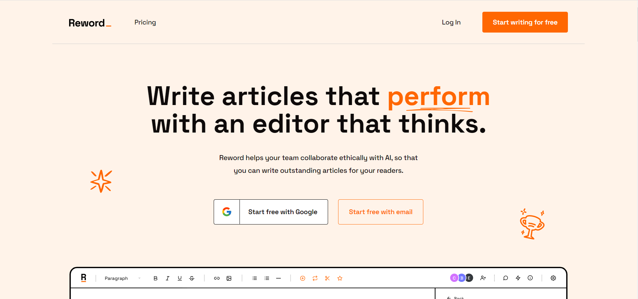638x299 pixels.
Task: Click the insert link icon
Action: click(217, 278)
